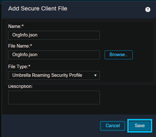The image size is (156, 137).
Task: Click the empty space right of Browse button
Action: click(x=143, y=55)
